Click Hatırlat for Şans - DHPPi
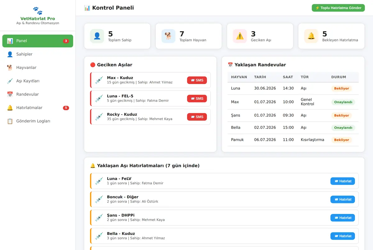Image resolution: width=373 pixels, height=250 pixels. click(x=343, y=218)
